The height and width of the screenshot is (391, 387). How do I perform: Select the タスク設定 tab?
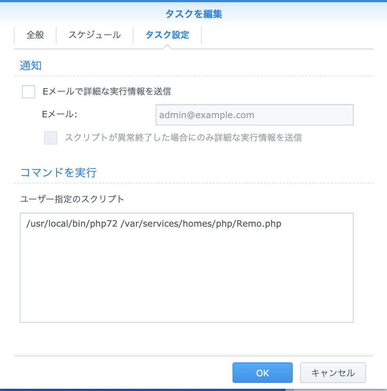(167, 35)
